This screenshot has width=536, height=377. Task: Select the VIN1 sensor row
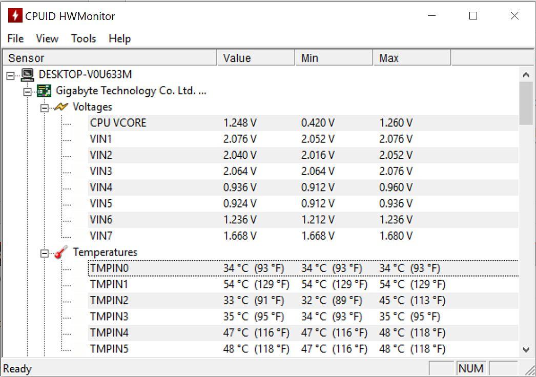click(x=303, y=139)
